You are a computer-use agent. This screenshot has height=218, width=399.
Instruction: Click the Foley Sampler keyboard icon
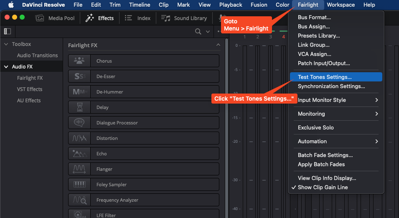[x=80, y=185]
